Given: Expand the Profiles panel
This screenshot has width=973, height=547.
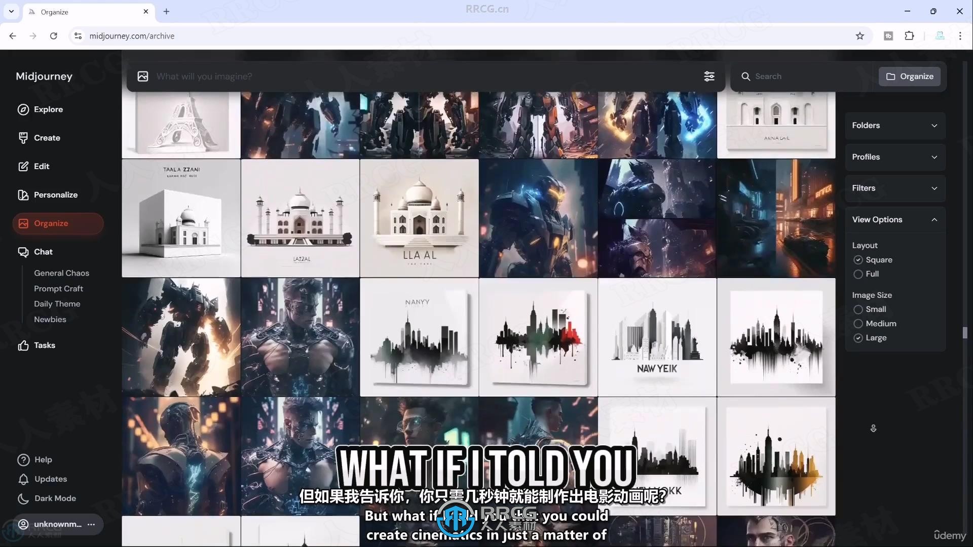Looking at the screenshot, I should (895, 157).
